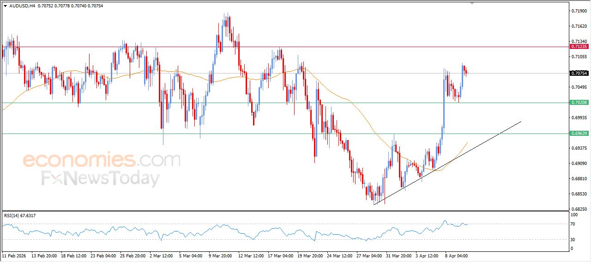The image size is (591, 262).
Task: Click the green 0.70208 price label
Action: [579, 103]
